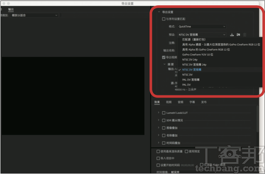Choose the NTSC DV 24p preset
Image resolution: width=265 pixels, height=174 pixels.
(x=220, y=59)
